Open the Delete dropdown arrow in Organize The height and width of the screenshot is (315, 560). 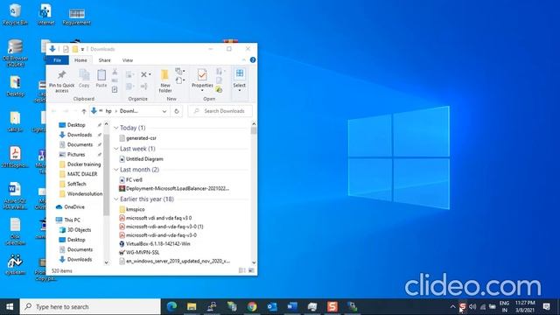click(x=150, y=74)
